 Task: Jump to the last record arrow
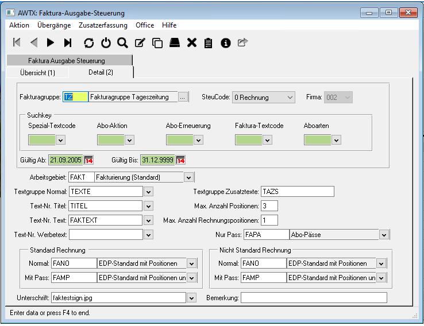coord(68,42)
